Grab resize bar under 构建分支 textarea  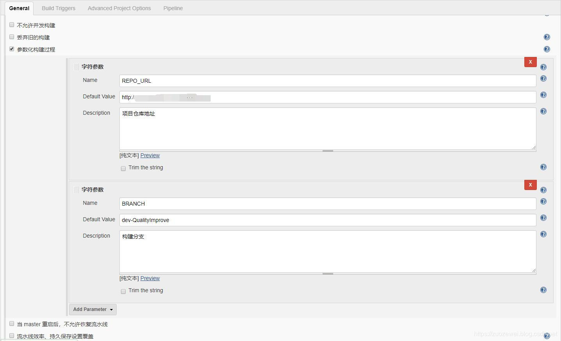[328, 274]
